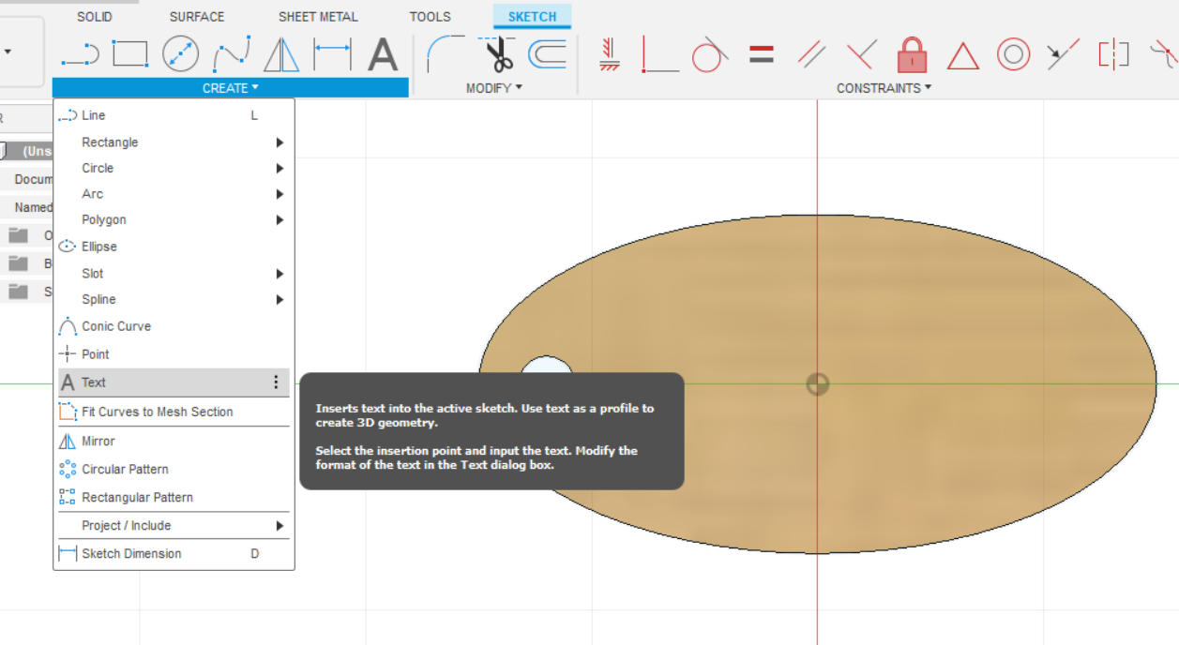Click the origin point at ellipse center
This screenshot has height=645, width=1179.
(x=817, y=383)
